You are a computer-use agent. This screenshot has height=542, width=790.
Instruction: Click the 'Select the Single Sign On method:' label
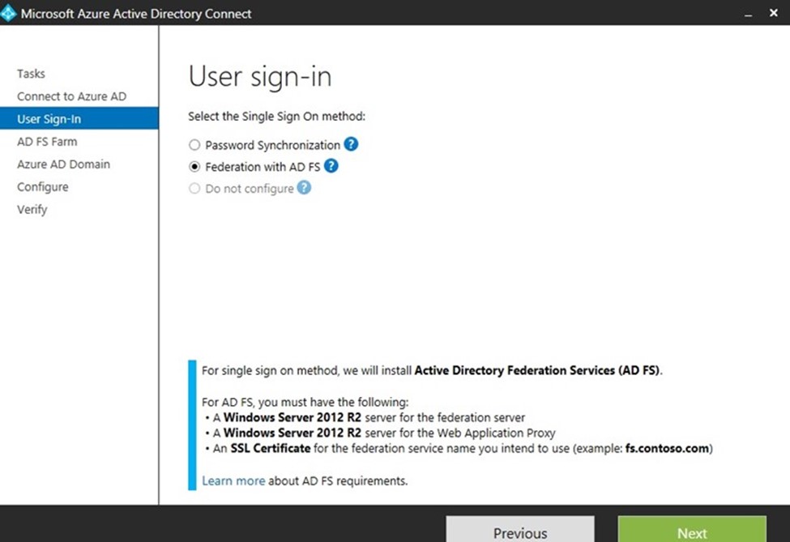(276, 117)
